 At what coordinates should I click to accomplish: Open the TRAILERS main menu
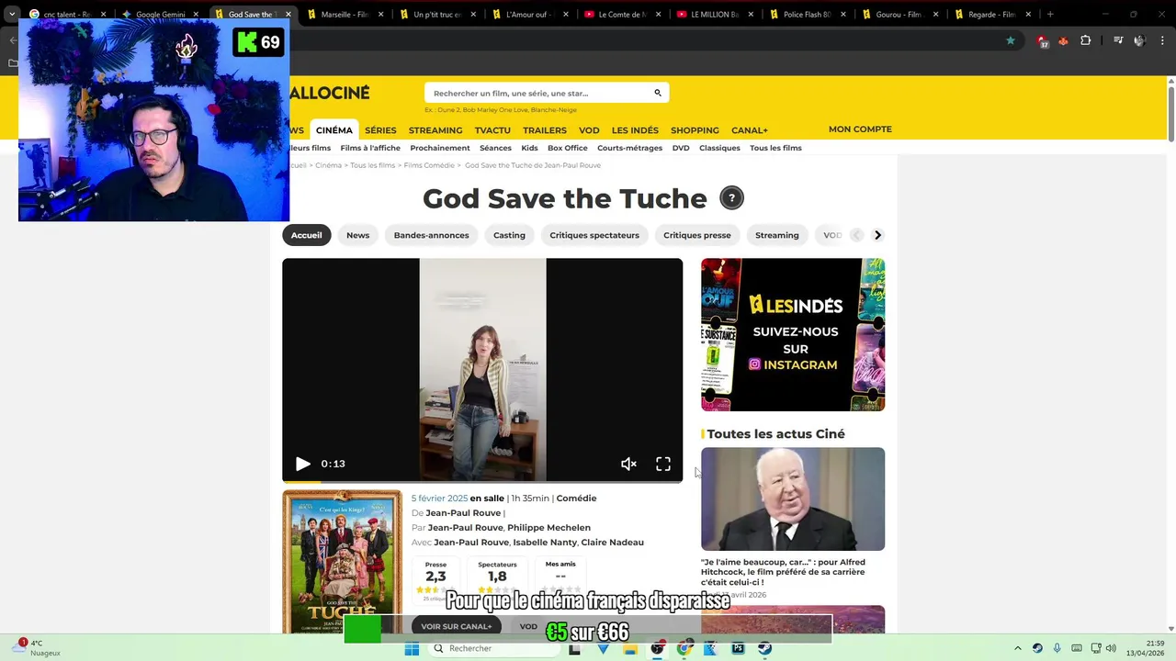pos(545,130)
